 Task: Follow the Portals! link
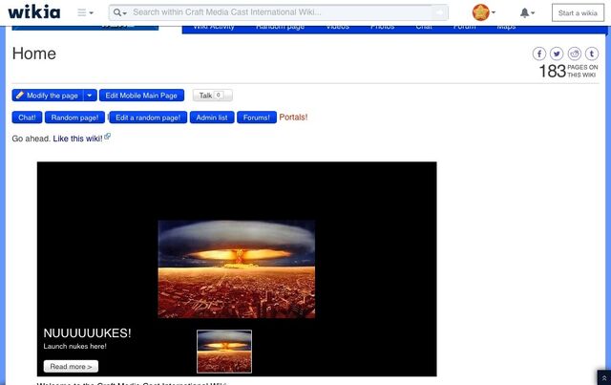[x=293, y=118]
